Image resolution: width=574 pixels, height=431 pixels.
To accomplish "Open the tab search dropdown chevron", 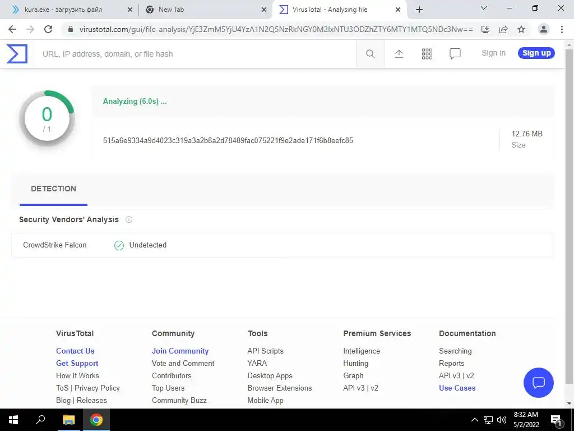I will (x=484, y=8).
